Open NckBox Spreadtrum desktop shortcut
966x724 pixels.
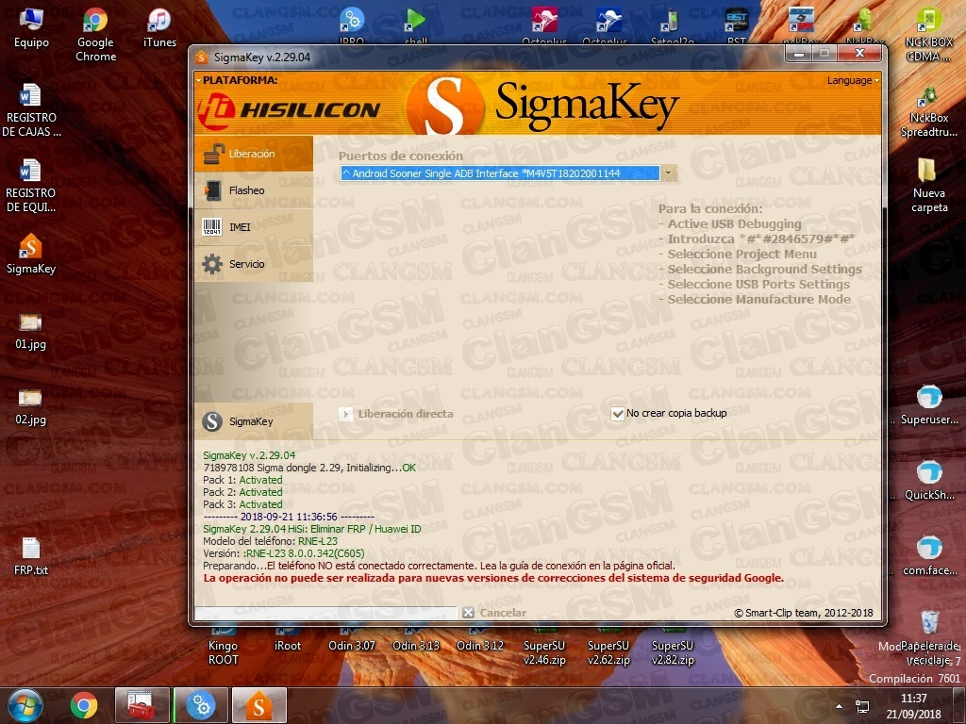tap(928, 113)
